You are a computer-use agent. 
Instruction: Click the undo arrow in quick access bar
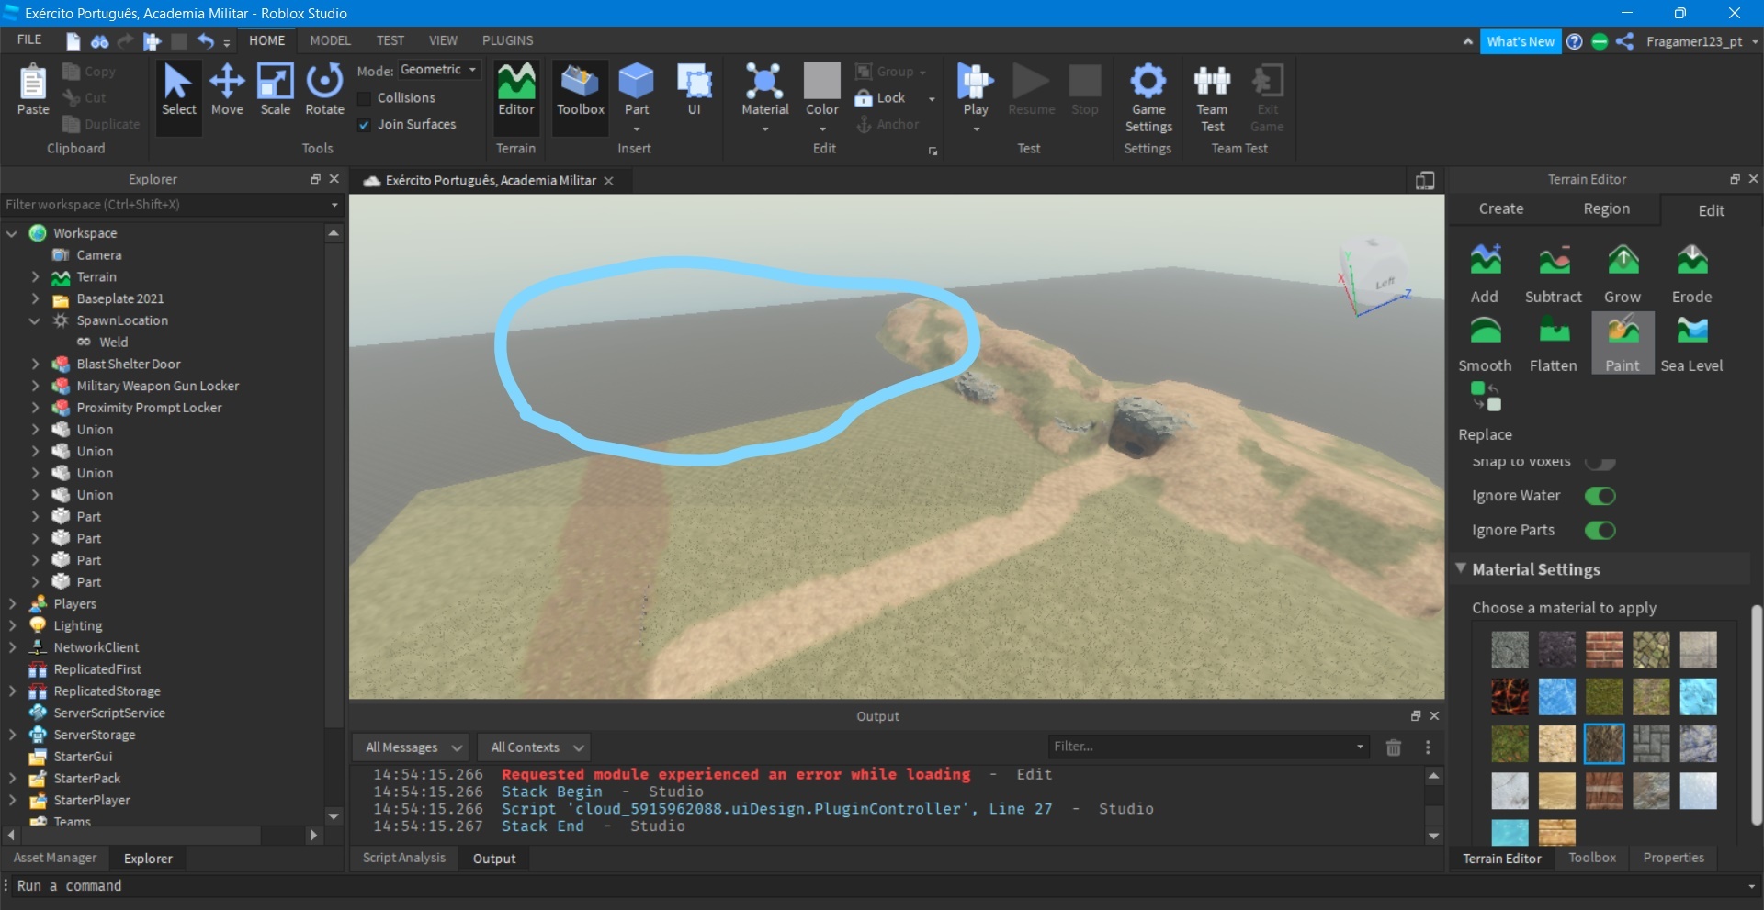pos(205,41)
